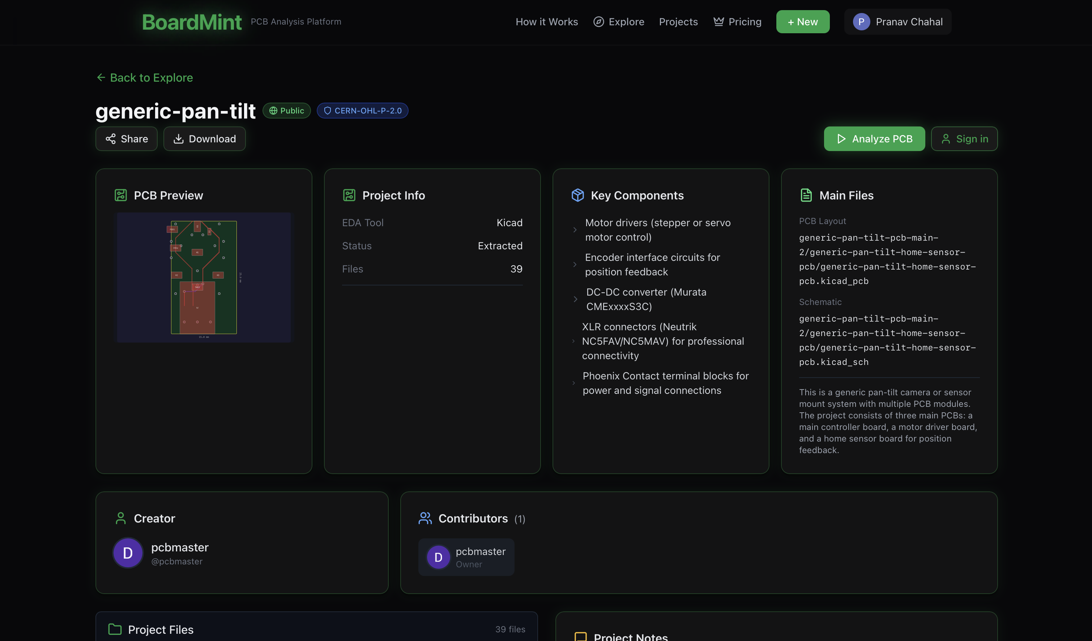Click the Main Files document icon

tap(806, 195)
